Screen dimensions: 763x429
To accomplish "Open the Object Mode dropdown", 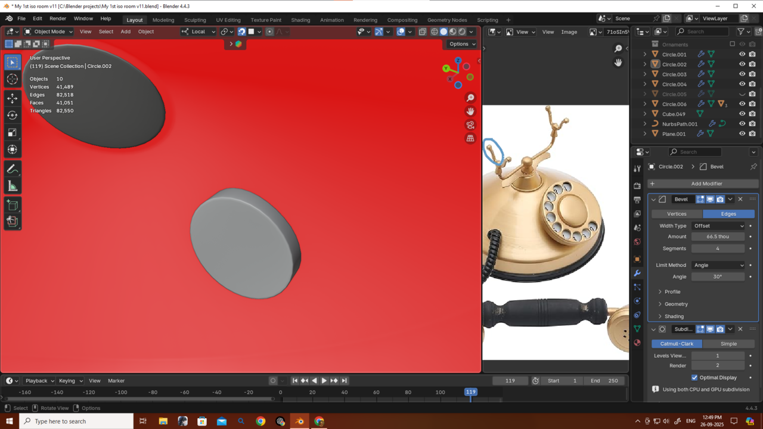I will coord(48,32).
